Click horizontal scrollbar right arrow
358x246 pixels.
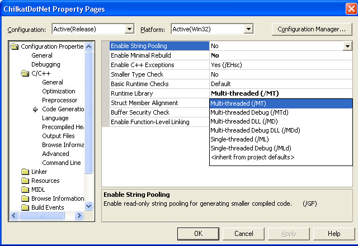(x=79, y=215)
